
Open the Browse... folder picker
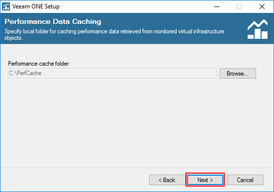click(238, 74)
